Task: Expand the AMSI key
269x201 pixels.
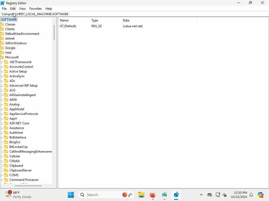Action: coord(2,100)
